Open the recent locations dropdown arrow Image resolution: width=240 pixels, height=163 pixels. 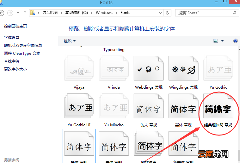coord(18,13)
